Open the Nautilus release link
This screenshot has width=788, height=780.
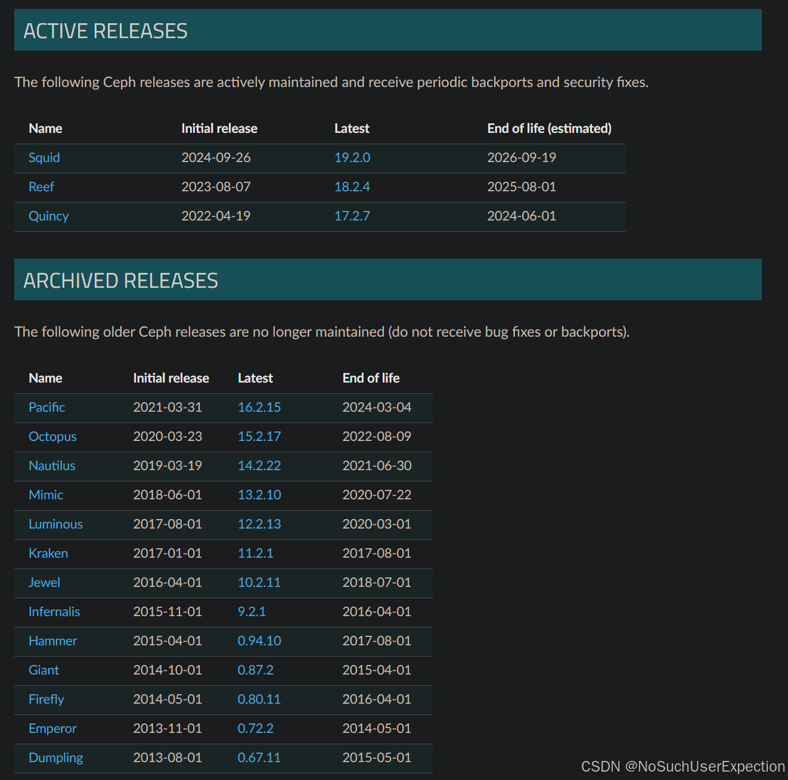coord(52,466)
